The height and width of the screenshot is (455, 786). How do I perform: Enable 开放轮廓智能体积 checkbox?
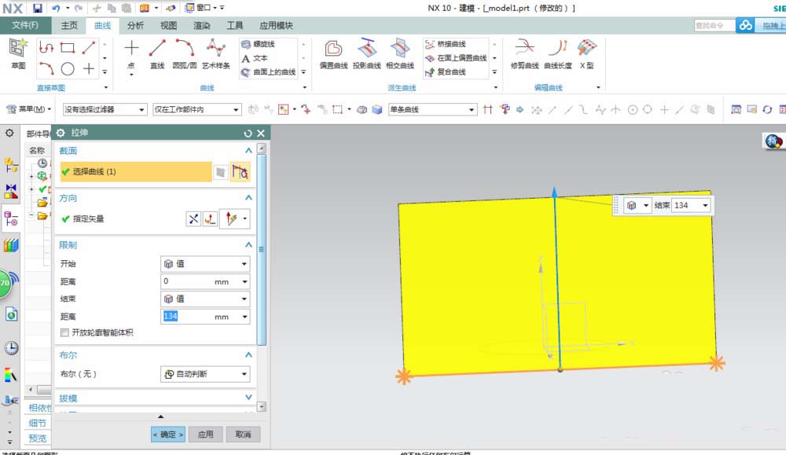point(65,333)
